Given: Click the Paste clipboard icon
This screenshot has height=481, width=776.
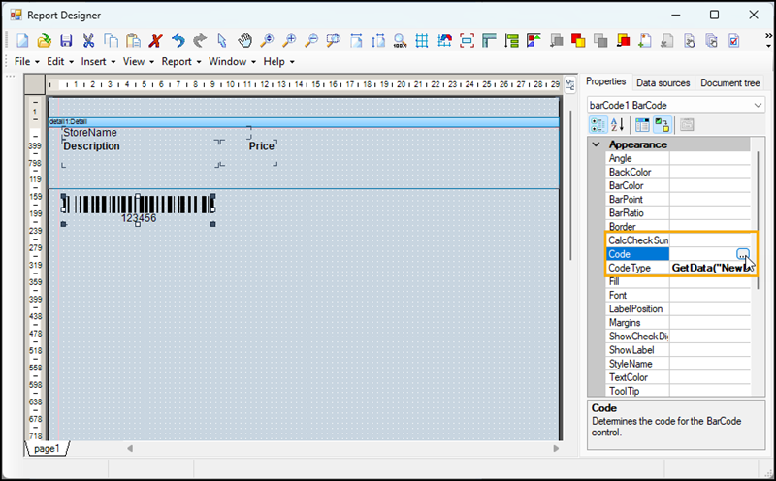Looking at the screenshot, I should pyautogui.click(x=133, y=40).
